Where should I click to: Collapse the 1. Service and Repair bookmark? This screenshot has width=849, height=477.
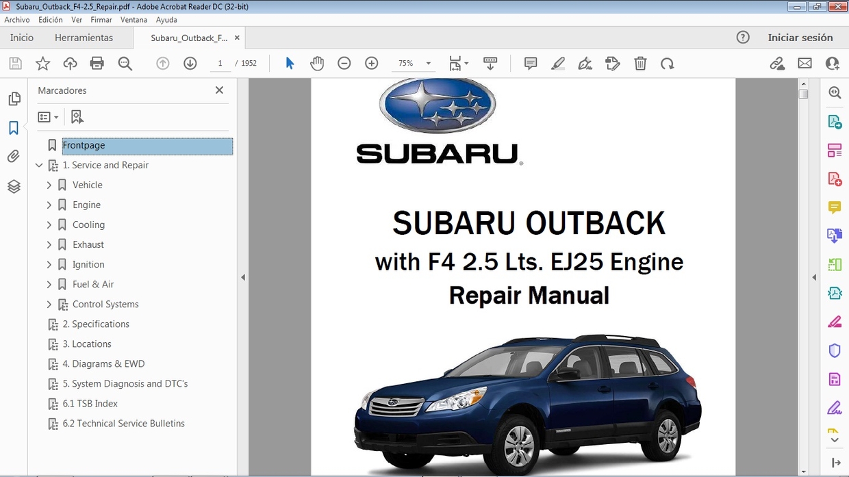[39, 165]
